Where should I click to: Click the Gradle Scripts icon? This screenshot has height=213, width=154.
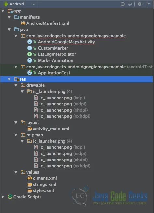[10, 197]
